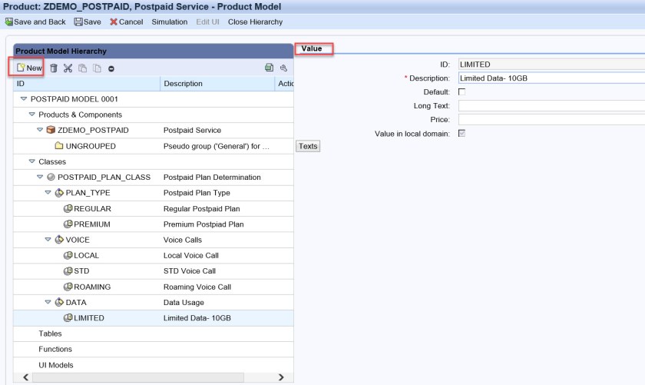The width and height of the screenshot is (645, 385).
Task: Click Close Hierarchy in the top toolbar
Action: [255, 22]
